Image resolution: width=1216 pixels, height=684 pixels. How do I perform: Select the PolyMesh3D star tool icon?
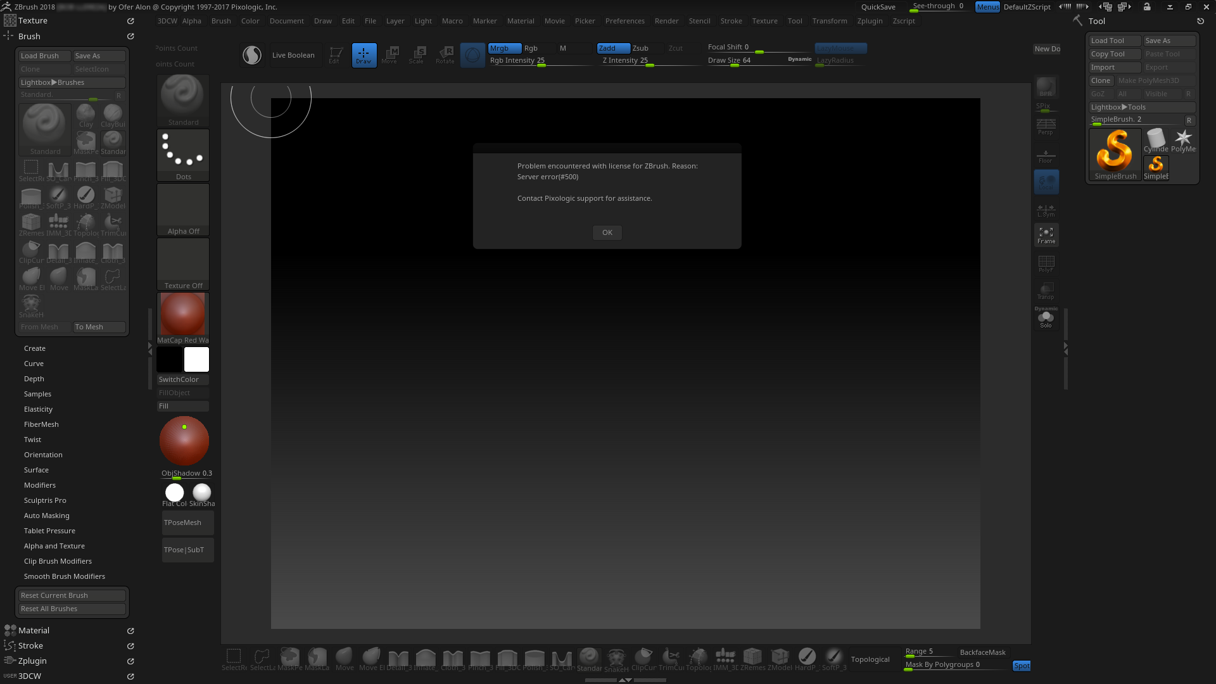[x=1183, y=141]
